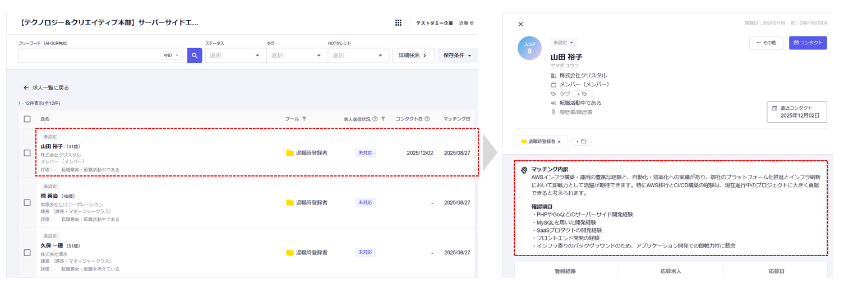844x288 pixels.
Task: Open the apps grid menu icon
Action: (x=398, y=23)
